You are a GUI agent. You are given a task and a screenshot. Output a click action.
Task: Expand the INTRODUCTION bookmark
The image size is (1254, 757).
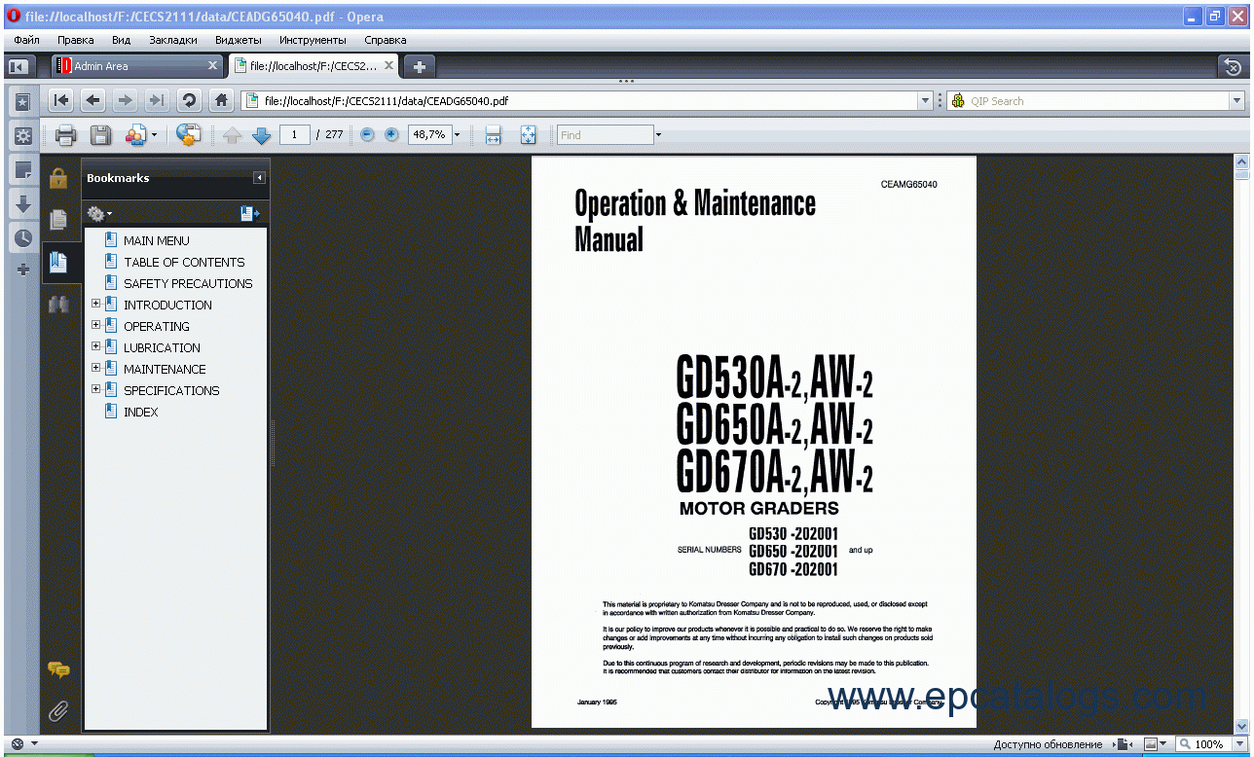click(95, 305)
